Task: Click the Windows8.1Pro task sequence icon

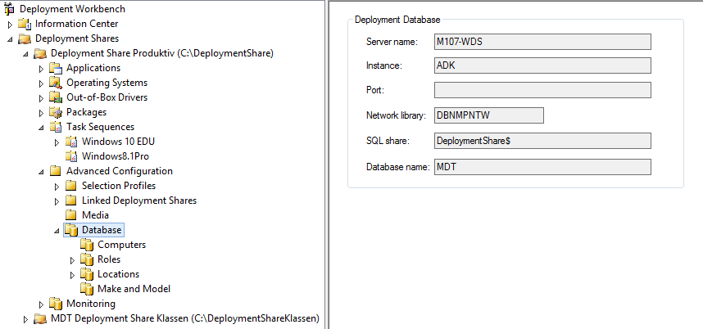Action: click(71, 156)
